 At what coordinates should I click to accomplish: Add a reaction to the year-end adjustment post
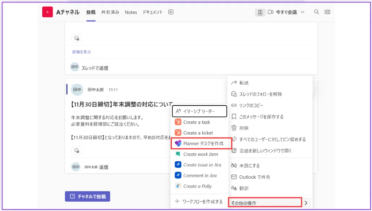[x=77, y=150]
